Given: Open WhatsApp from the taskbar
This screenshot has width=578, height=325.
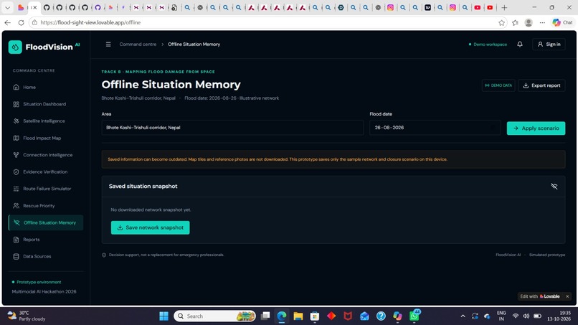Looking at the screenshot, I should point(414,316).
